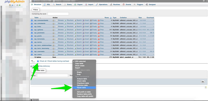Screen dimensions: 208x101
Task: Open the Triggers tab
Action: (x=138, y=4)
